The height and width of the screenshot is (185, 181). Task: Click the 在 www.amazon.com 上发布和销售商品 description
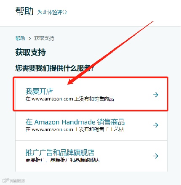pyautogui.click(x=69, y=99)
